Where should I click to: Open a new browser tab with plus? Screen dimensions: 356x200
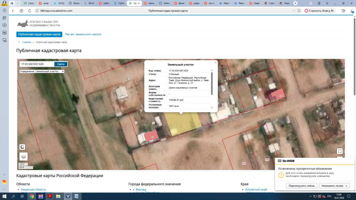coord(295,3)
